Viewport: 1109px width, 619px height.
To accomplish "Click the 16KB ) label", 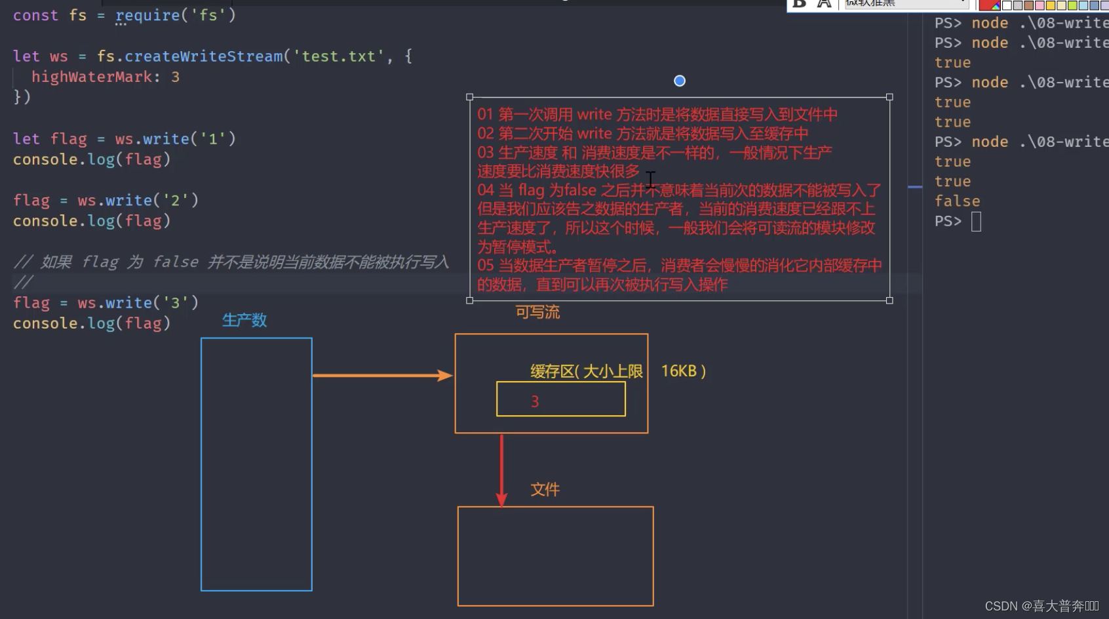I will point(684,371).
